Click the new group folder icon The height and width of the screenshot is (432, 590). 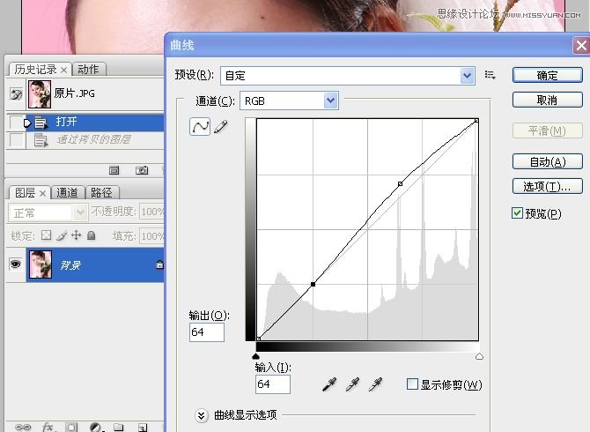(119, 427)
